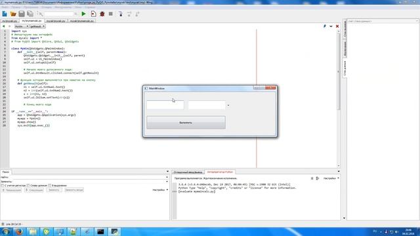Go forward with the editor navigation arrow

10,26
